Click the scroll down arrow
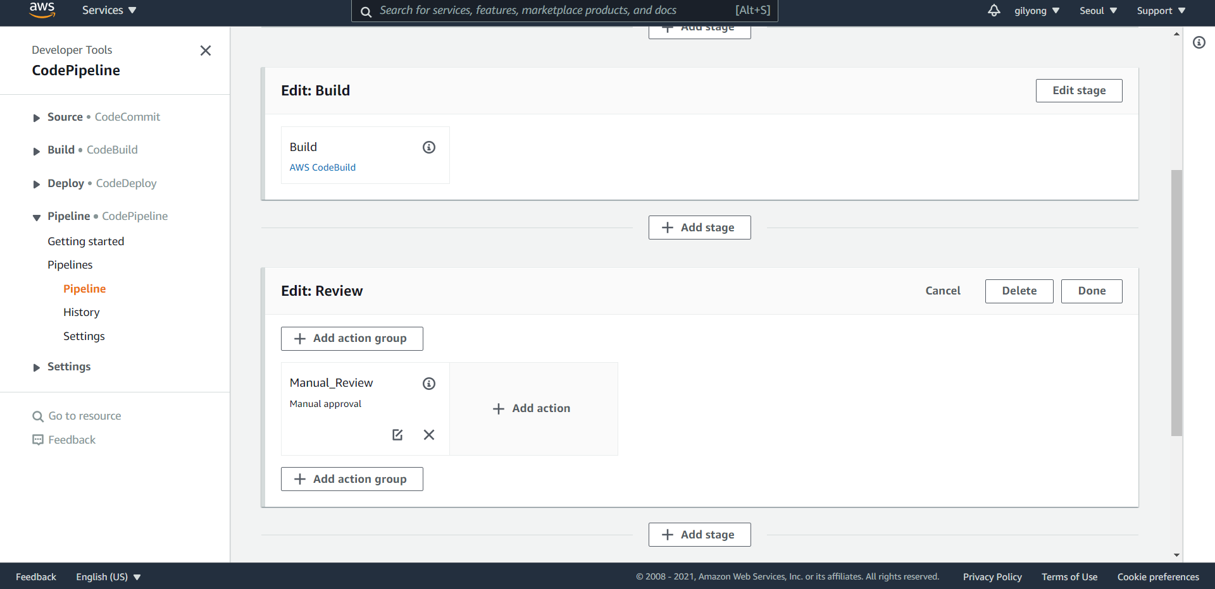 point(1176,555)
